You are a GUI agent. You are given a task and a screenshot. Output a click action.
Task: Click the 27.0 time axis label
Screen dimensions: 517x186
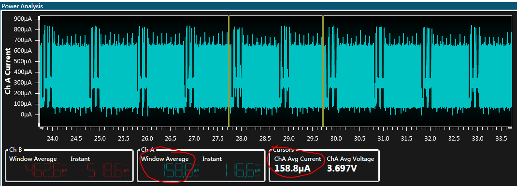coord(194,138)
